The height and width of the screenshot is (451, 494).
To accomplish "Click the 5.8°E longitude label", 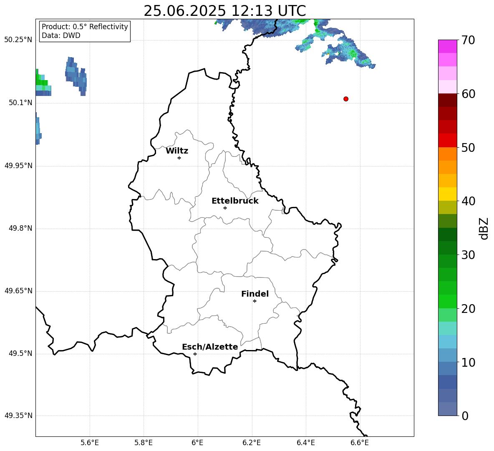I will [x=144, y=443].
